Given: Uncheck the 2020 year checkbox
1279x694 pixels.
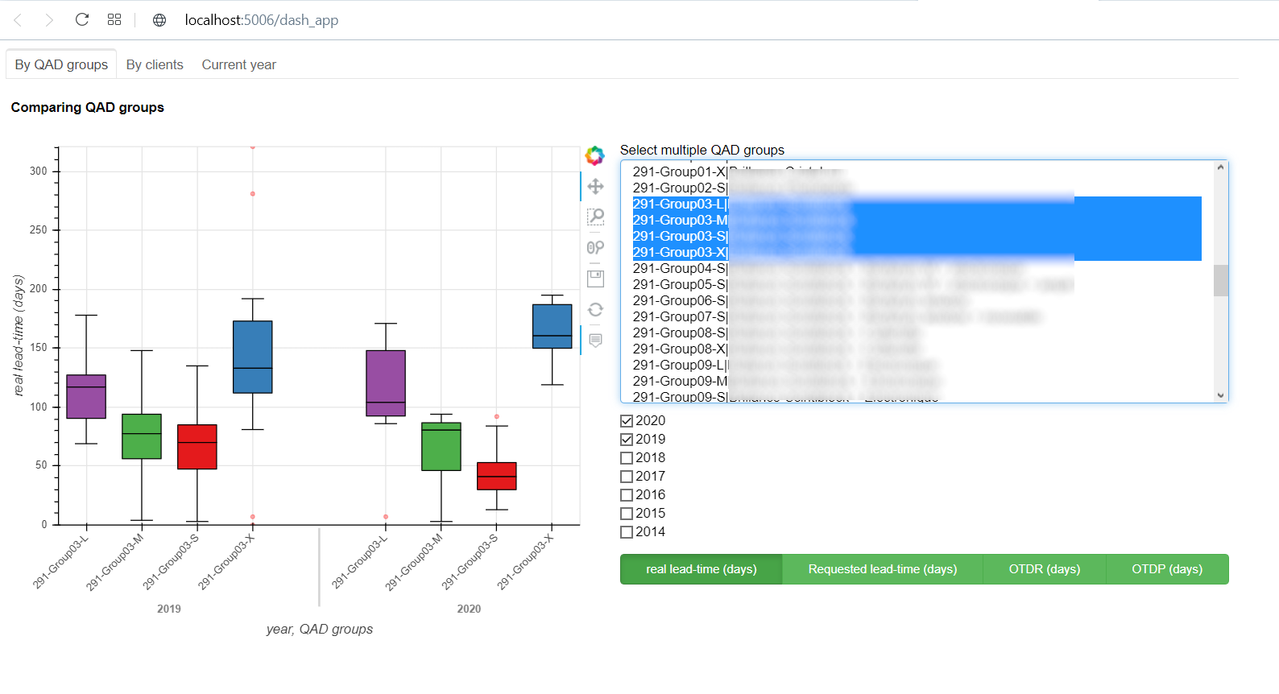Looking at the screenshot, I should coord(627,421).
